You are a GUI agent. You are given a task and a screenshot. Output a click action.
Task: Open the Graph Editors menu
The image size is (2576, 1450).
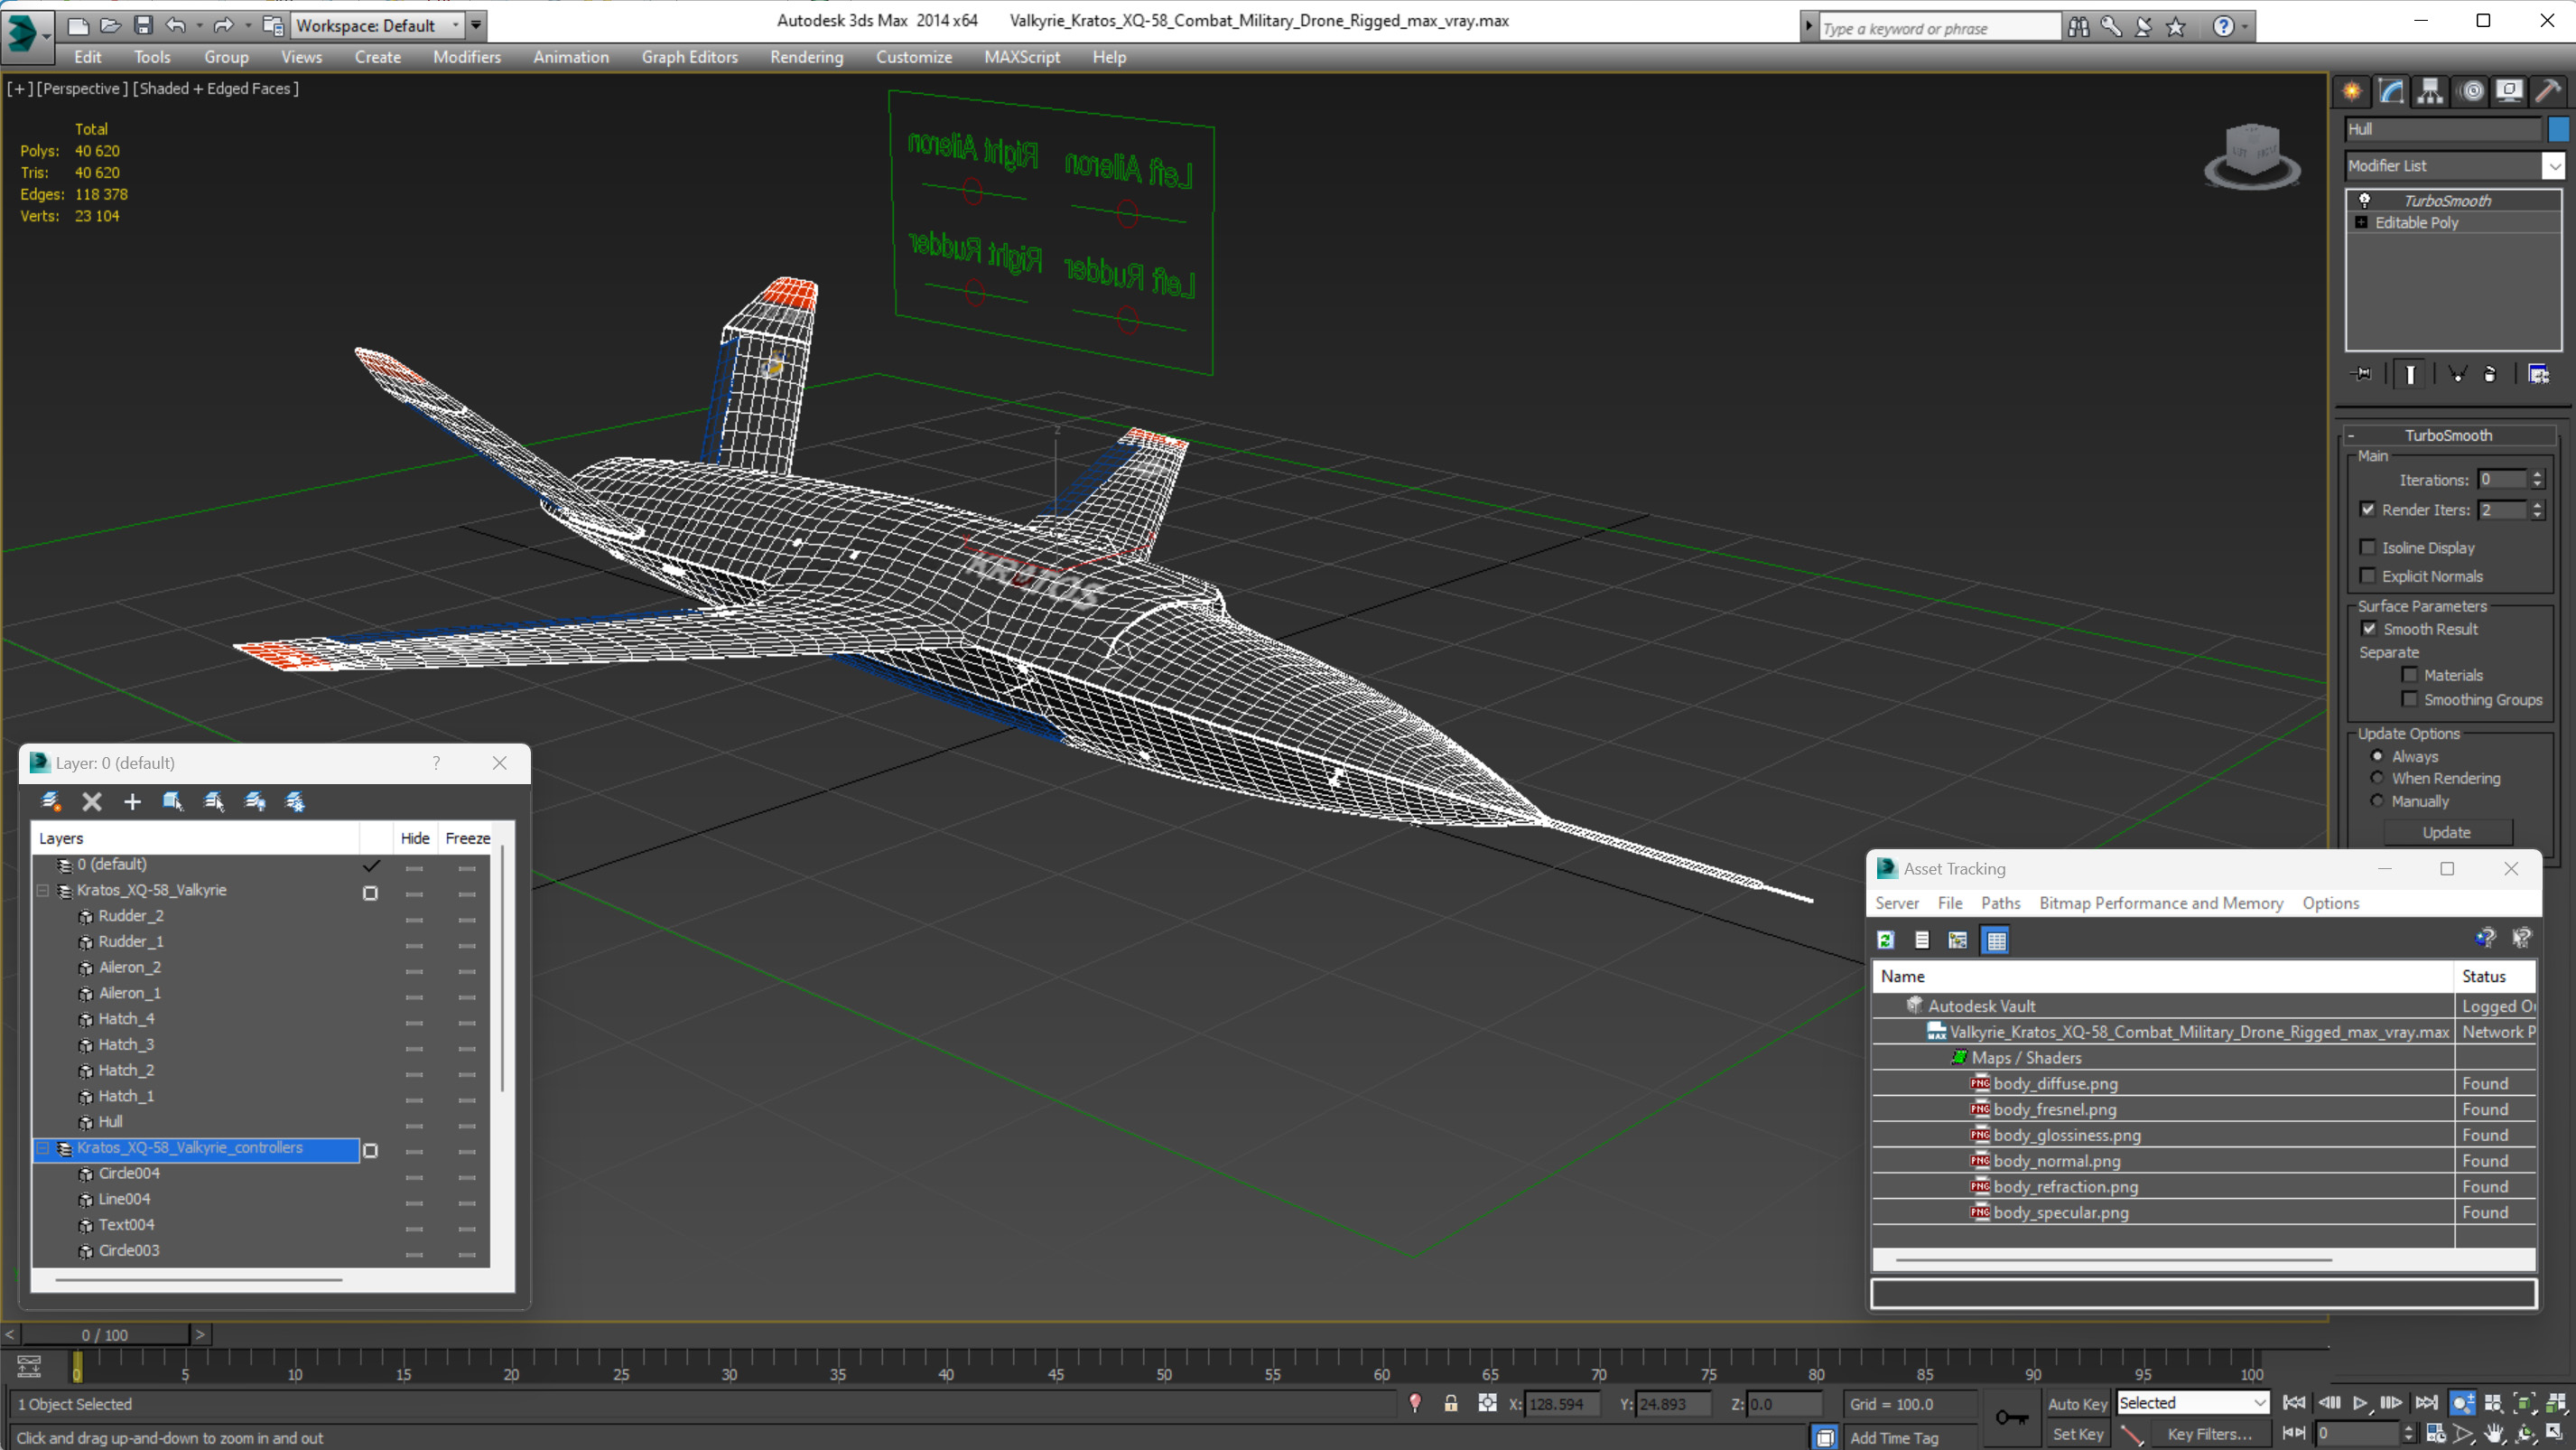click(x=689, y=57)
